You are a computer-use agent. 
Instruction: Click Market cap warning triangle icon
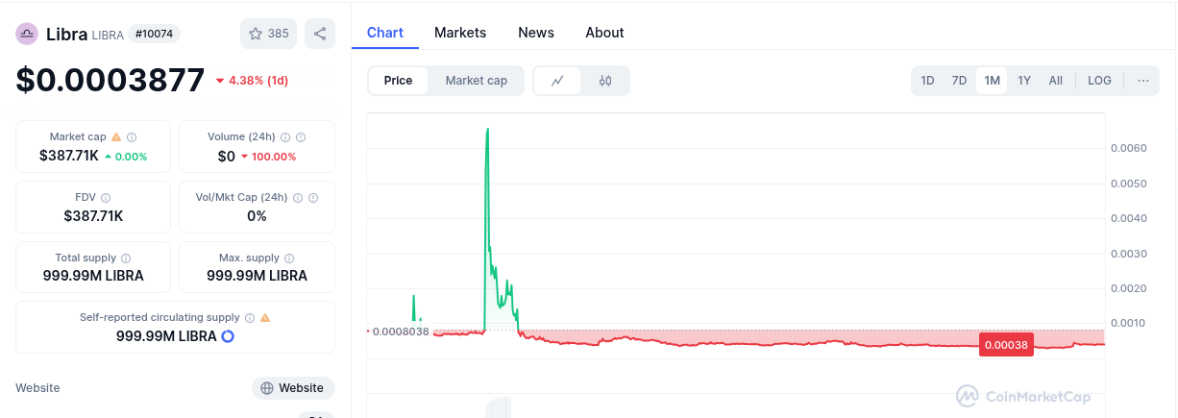(116, 137)
